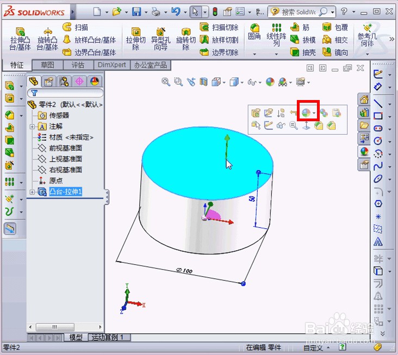Image resolution: width=398 pixels, height=355 pixels.
Task: Select Boundary Boss/Base (边界凸台/基体)
Action: point(89,52)
